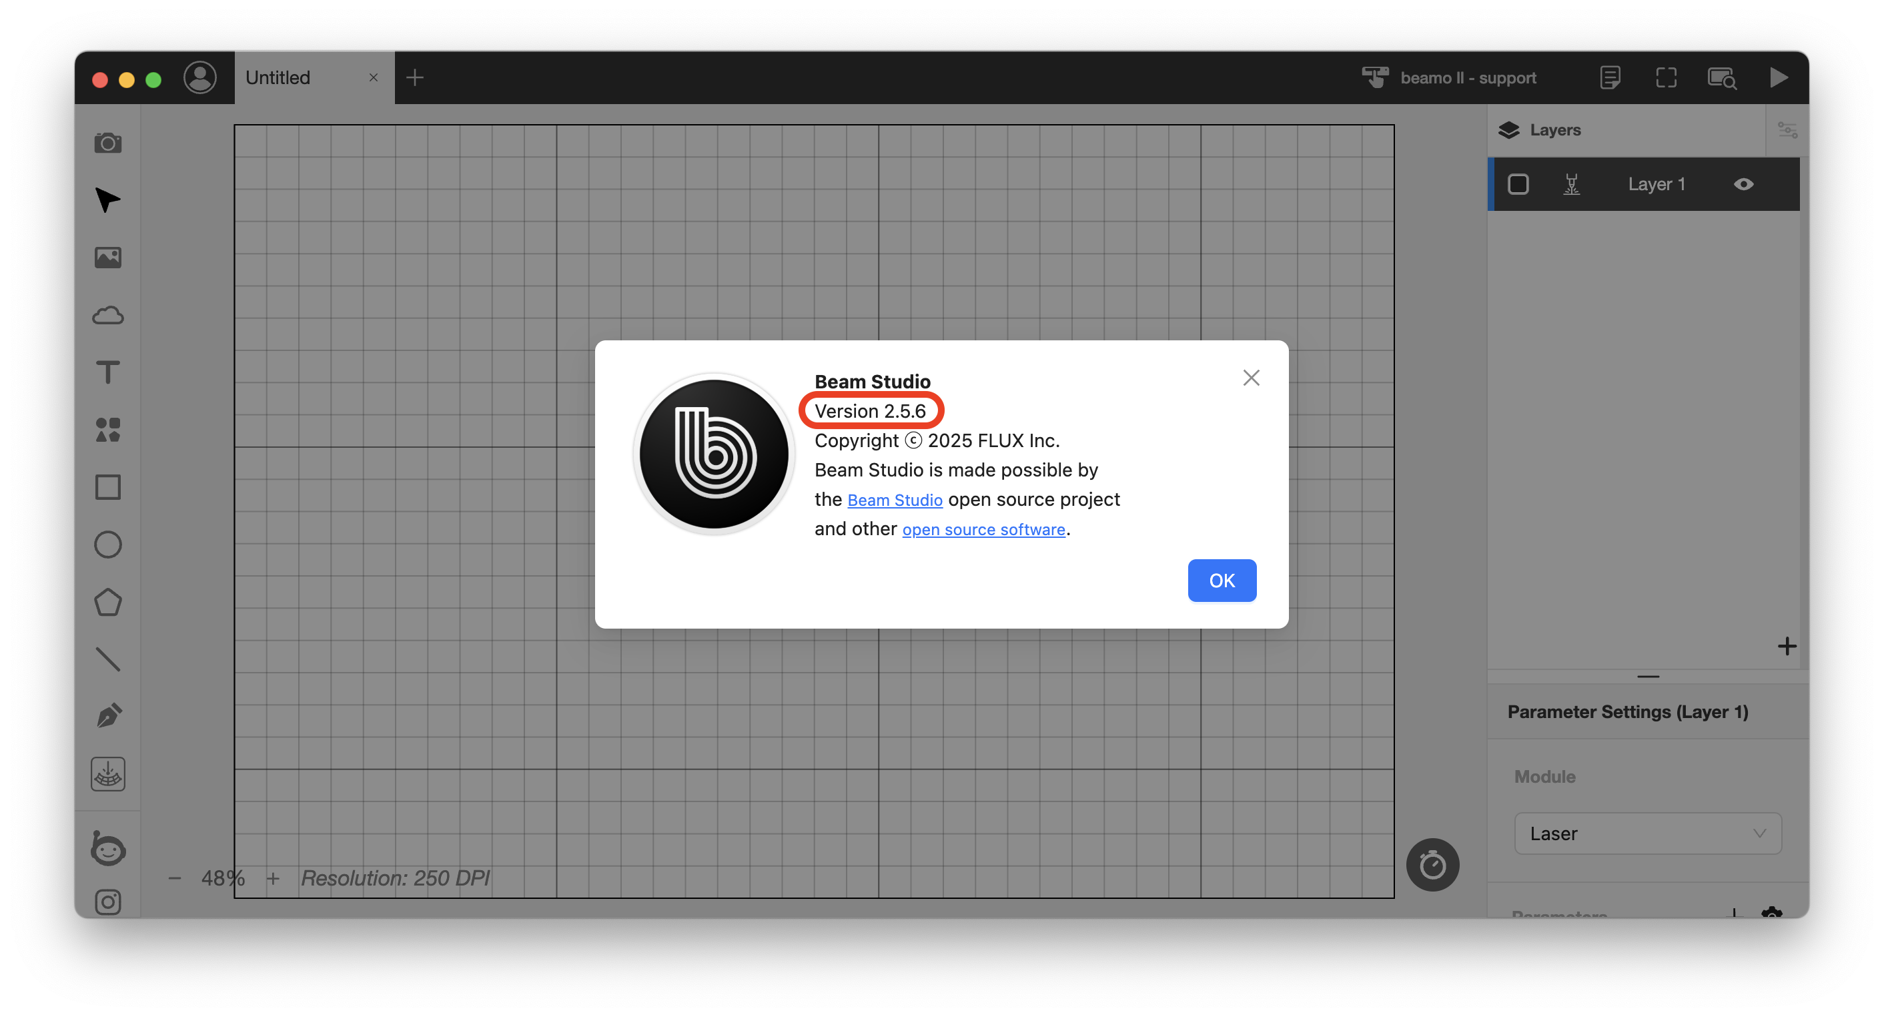
Task: Open the open source software link
Action: pyautogui.click(x=983, y=529)
